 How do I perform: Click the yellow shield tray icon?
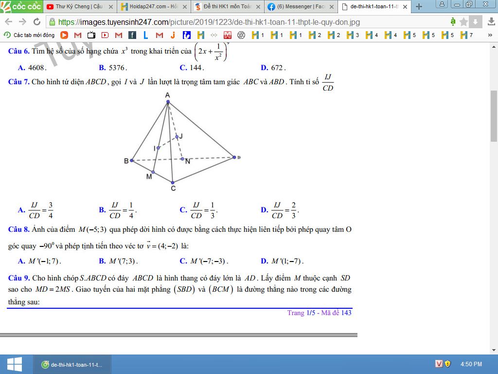pos(447,363)
